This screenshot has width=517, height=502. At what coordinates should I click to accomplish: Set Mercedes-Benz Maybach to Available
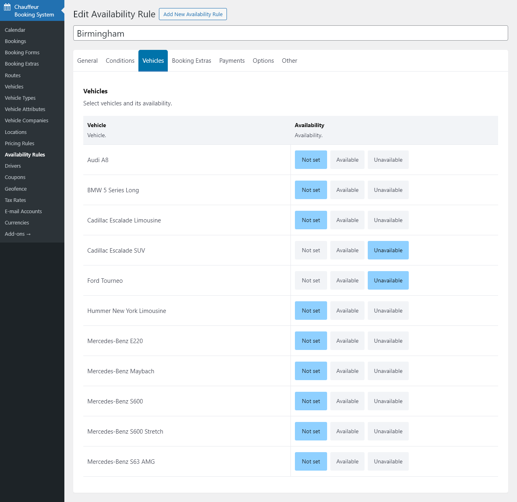coord(347,371)
